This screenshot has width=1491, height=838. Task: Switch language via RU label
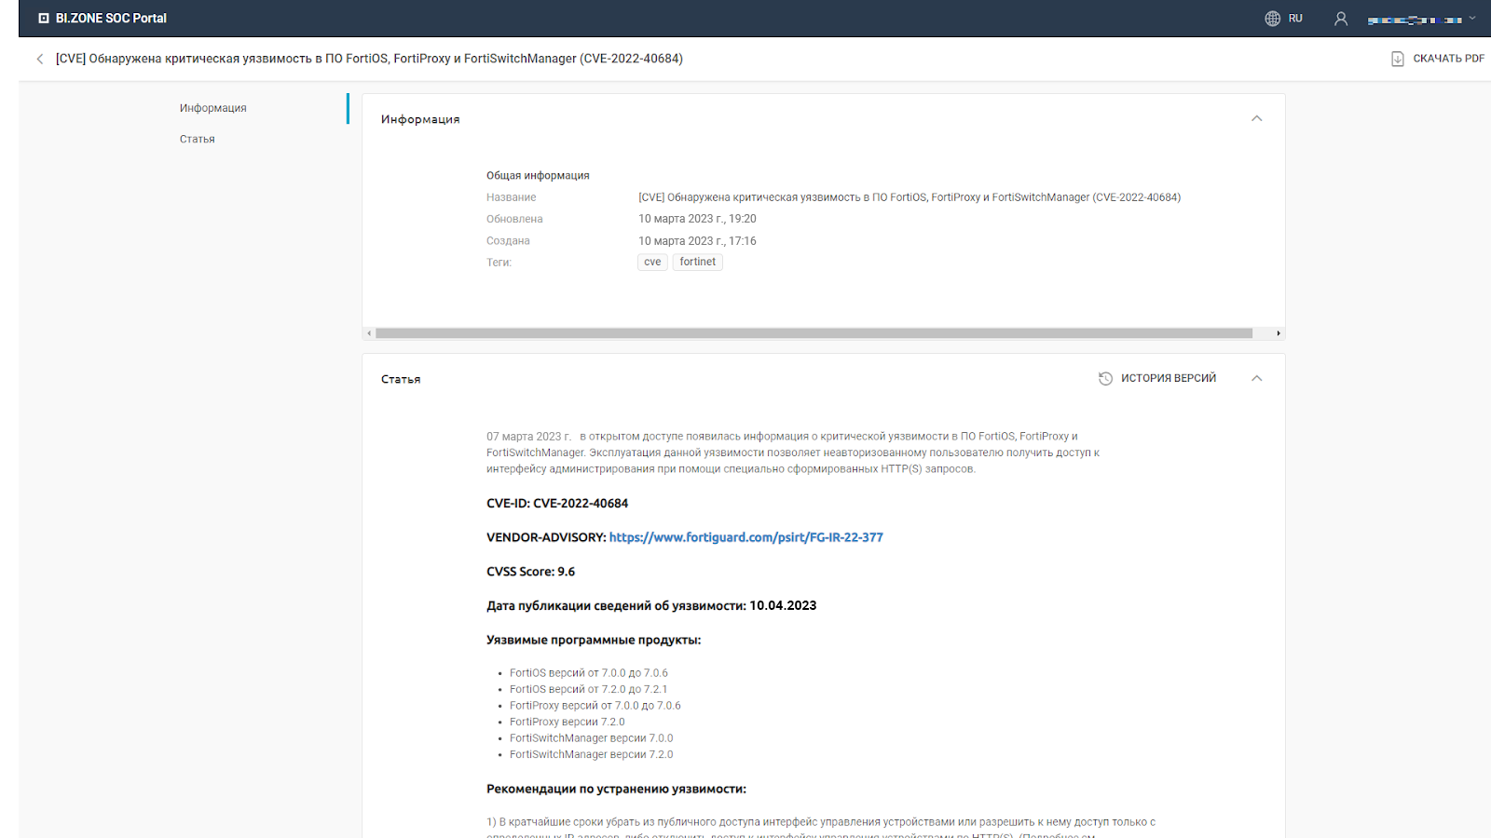(1295, 19)
